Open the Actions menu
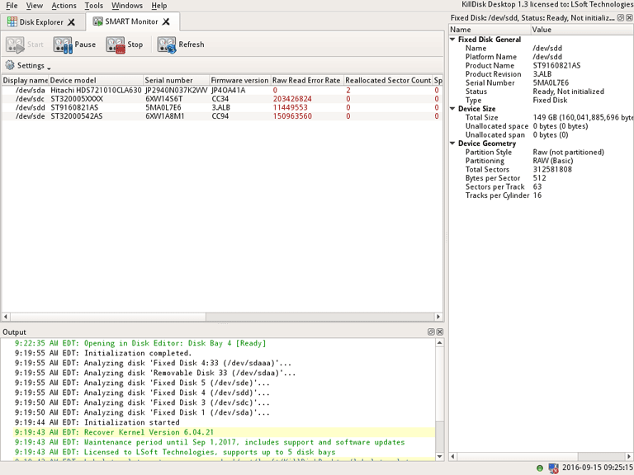The image size is (634, 475). pyautogui.click(x=64, y=6)
